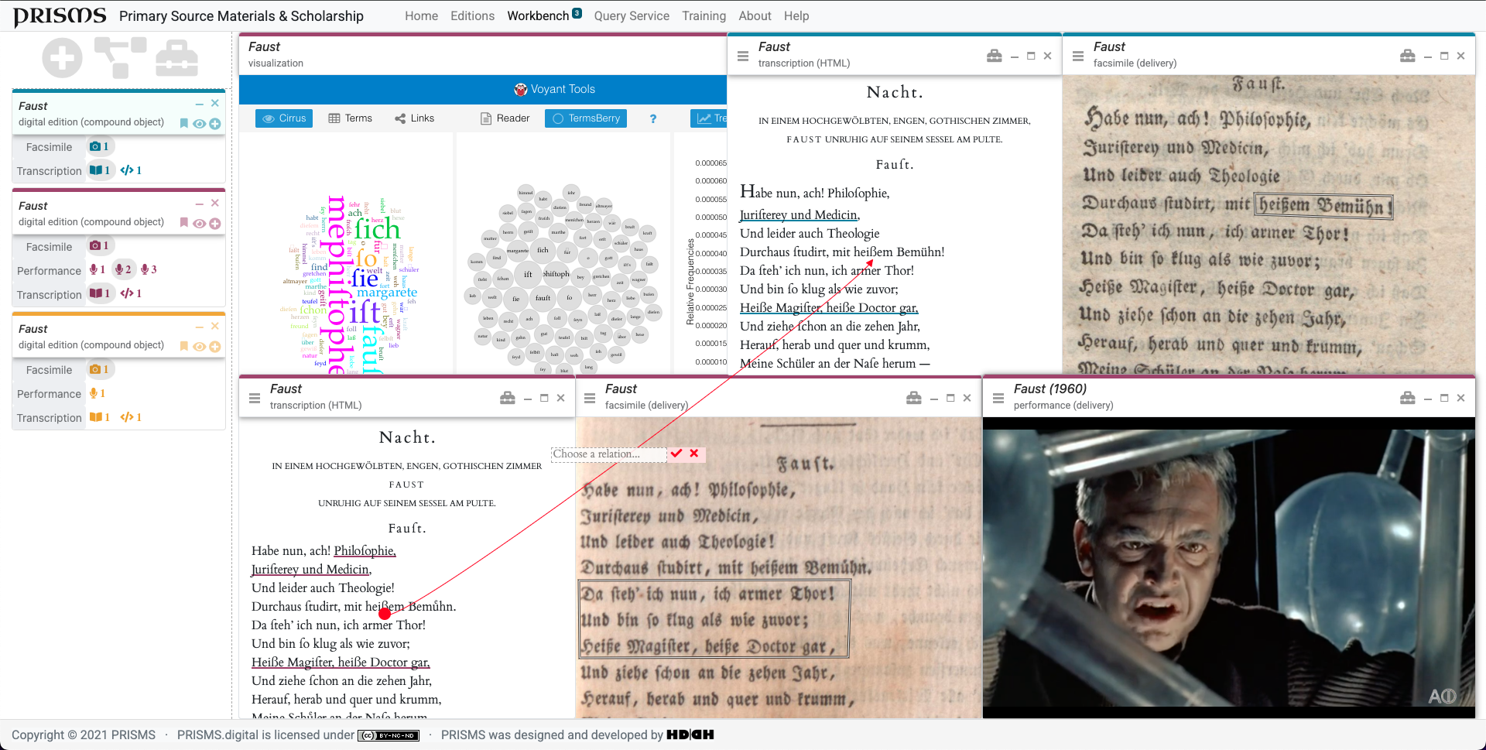The height and width of the screenshot is (750, 1486).
Task: Click plus icon on purple Faust card
Action: pos(215,224)
